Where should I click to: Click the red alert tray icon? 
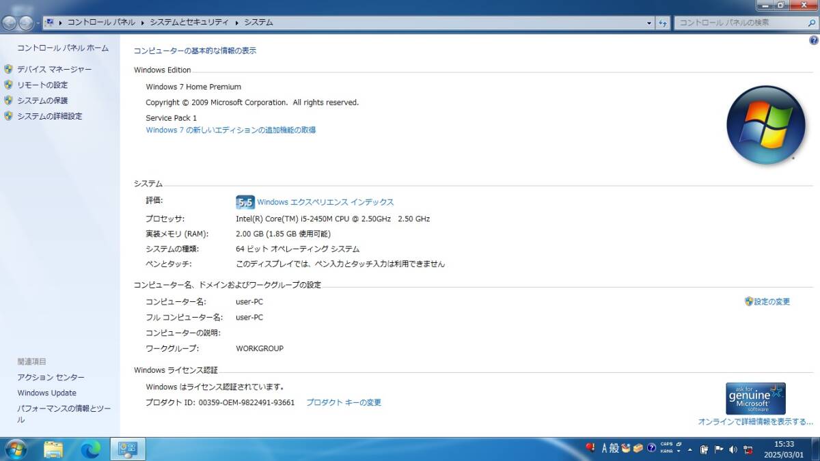pos(590,448)
